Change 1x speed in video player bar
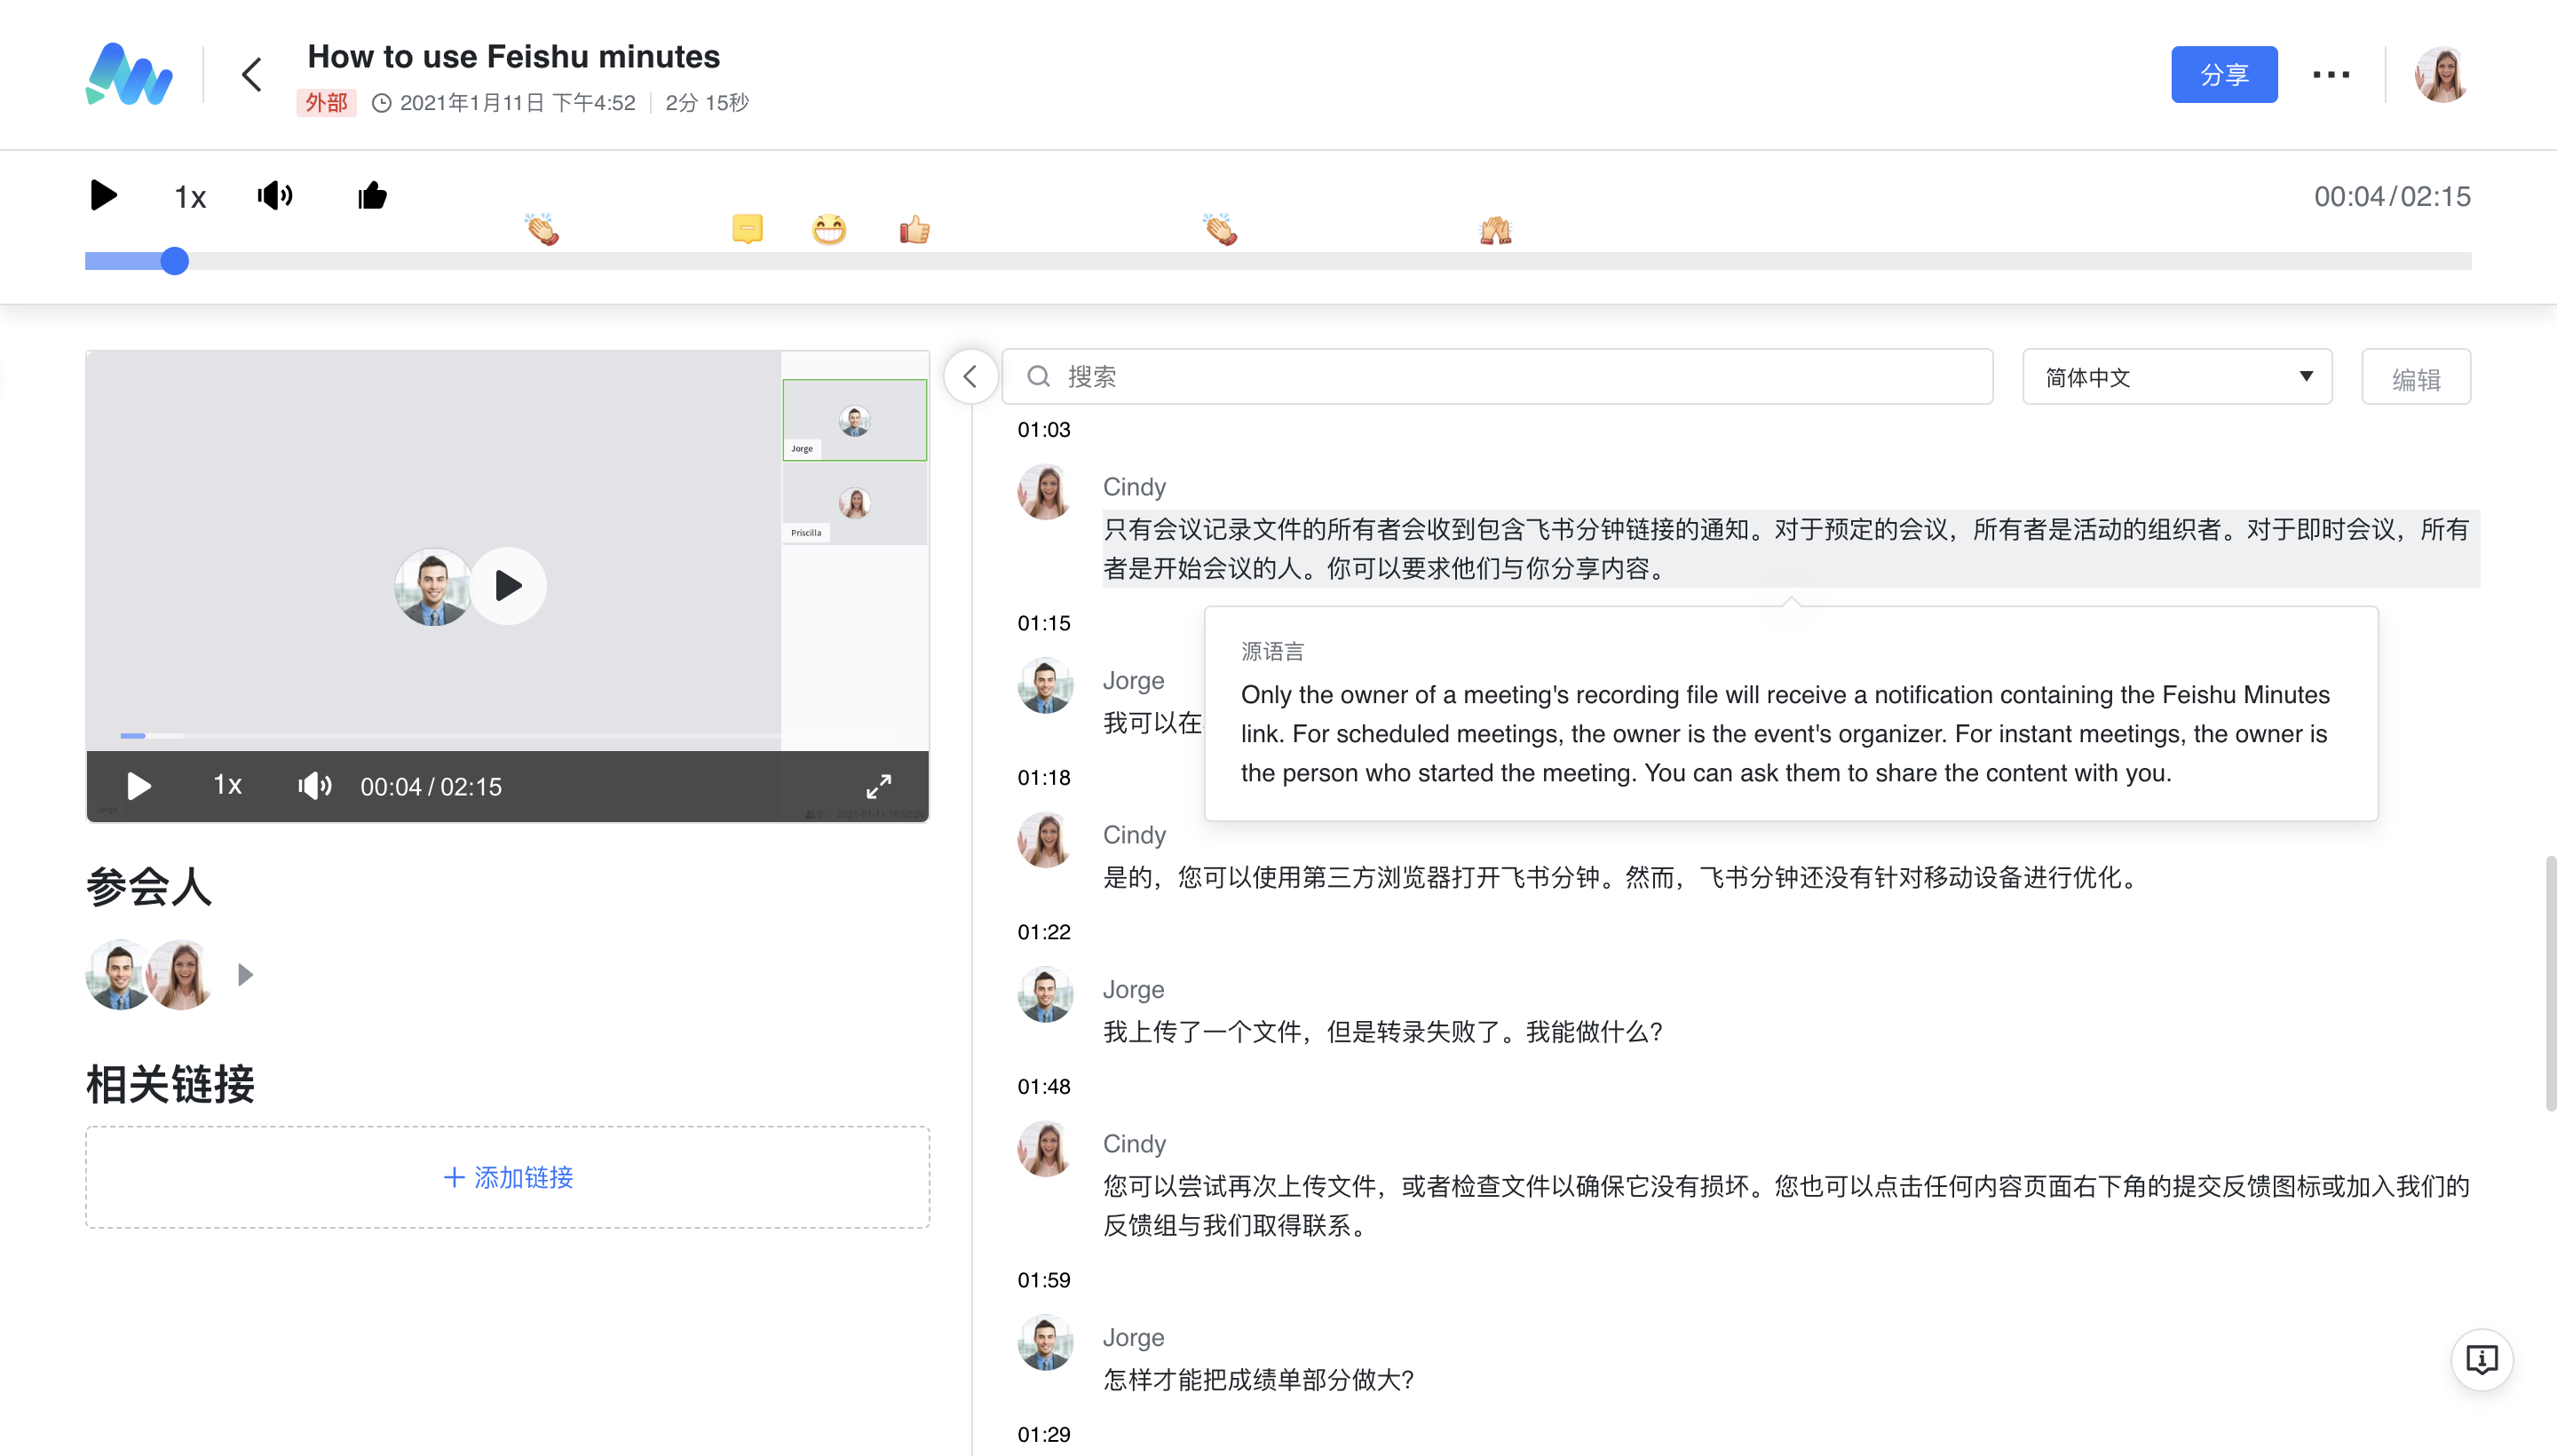Screen dimensions: 2557x1456 tap(227, 785)
